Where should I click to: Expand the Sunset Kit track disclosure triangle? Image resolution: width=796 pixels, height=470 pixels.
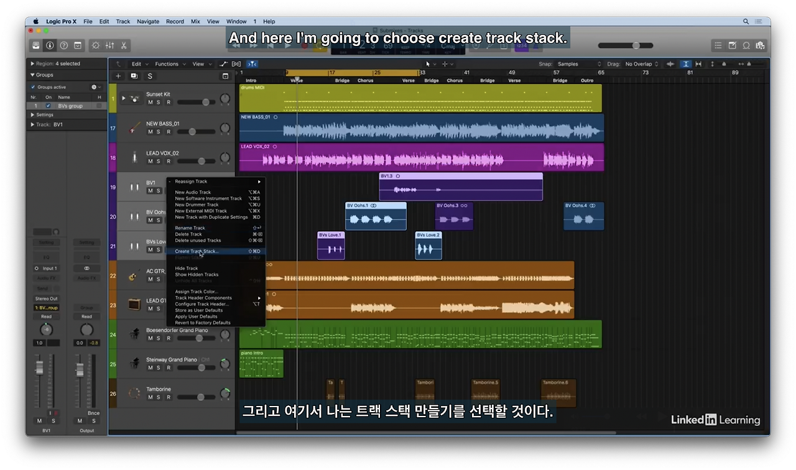[124, 98]
